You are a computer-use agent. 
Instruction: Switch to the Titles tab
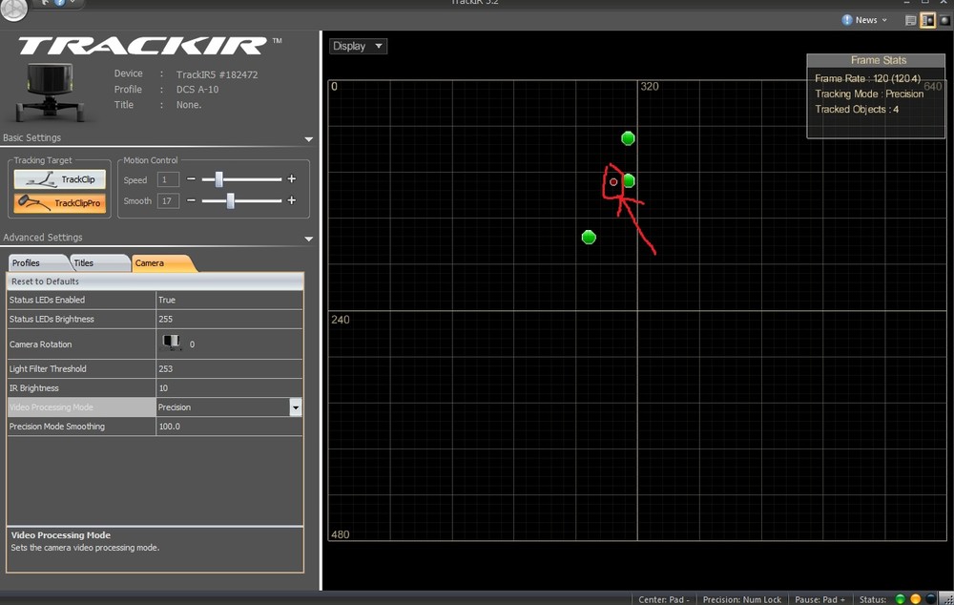(x=98, y=263)
